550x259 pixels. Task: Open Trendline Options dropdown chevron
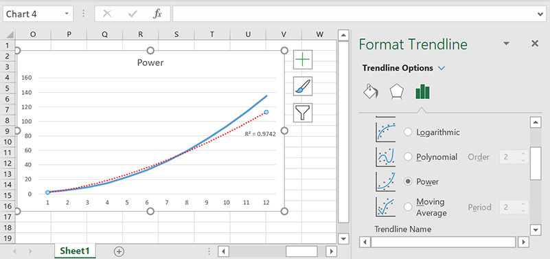click(442, 68)
